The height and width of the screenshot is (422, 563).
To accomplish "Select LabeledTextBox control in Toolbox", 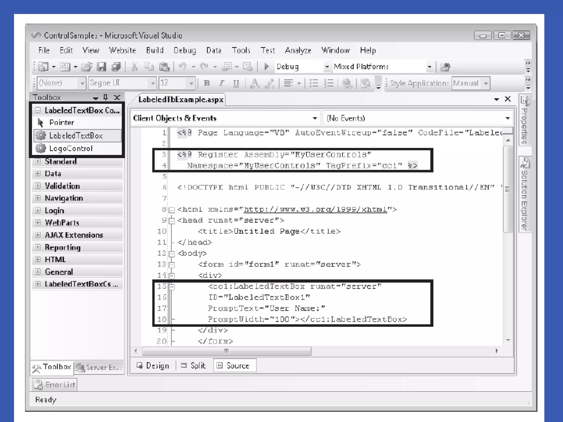I will 76,135.
